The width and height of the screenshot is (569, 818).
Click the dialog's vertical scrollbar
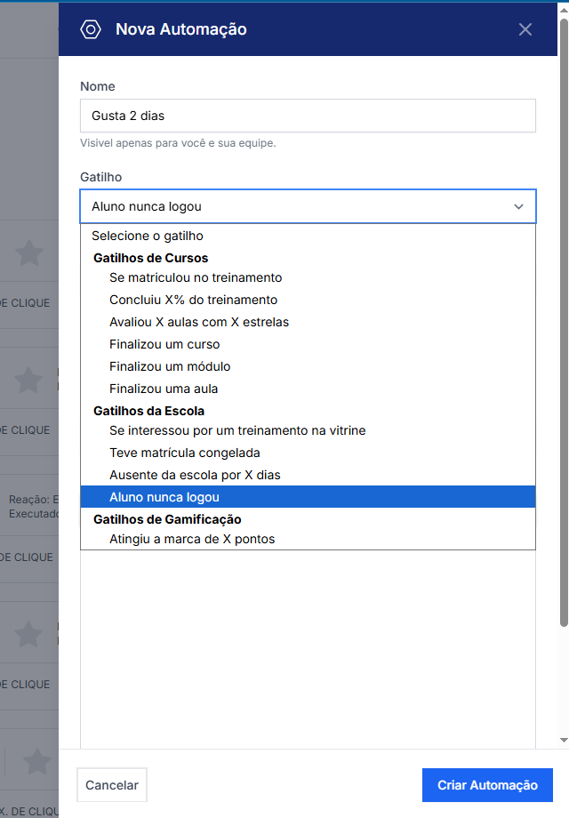[564, 356]
